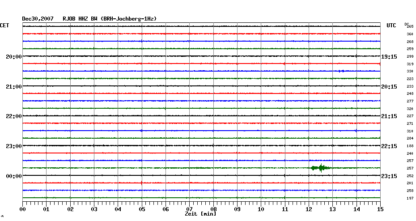Click the DC value 271

pyautogui.click(x=410, y=123)
